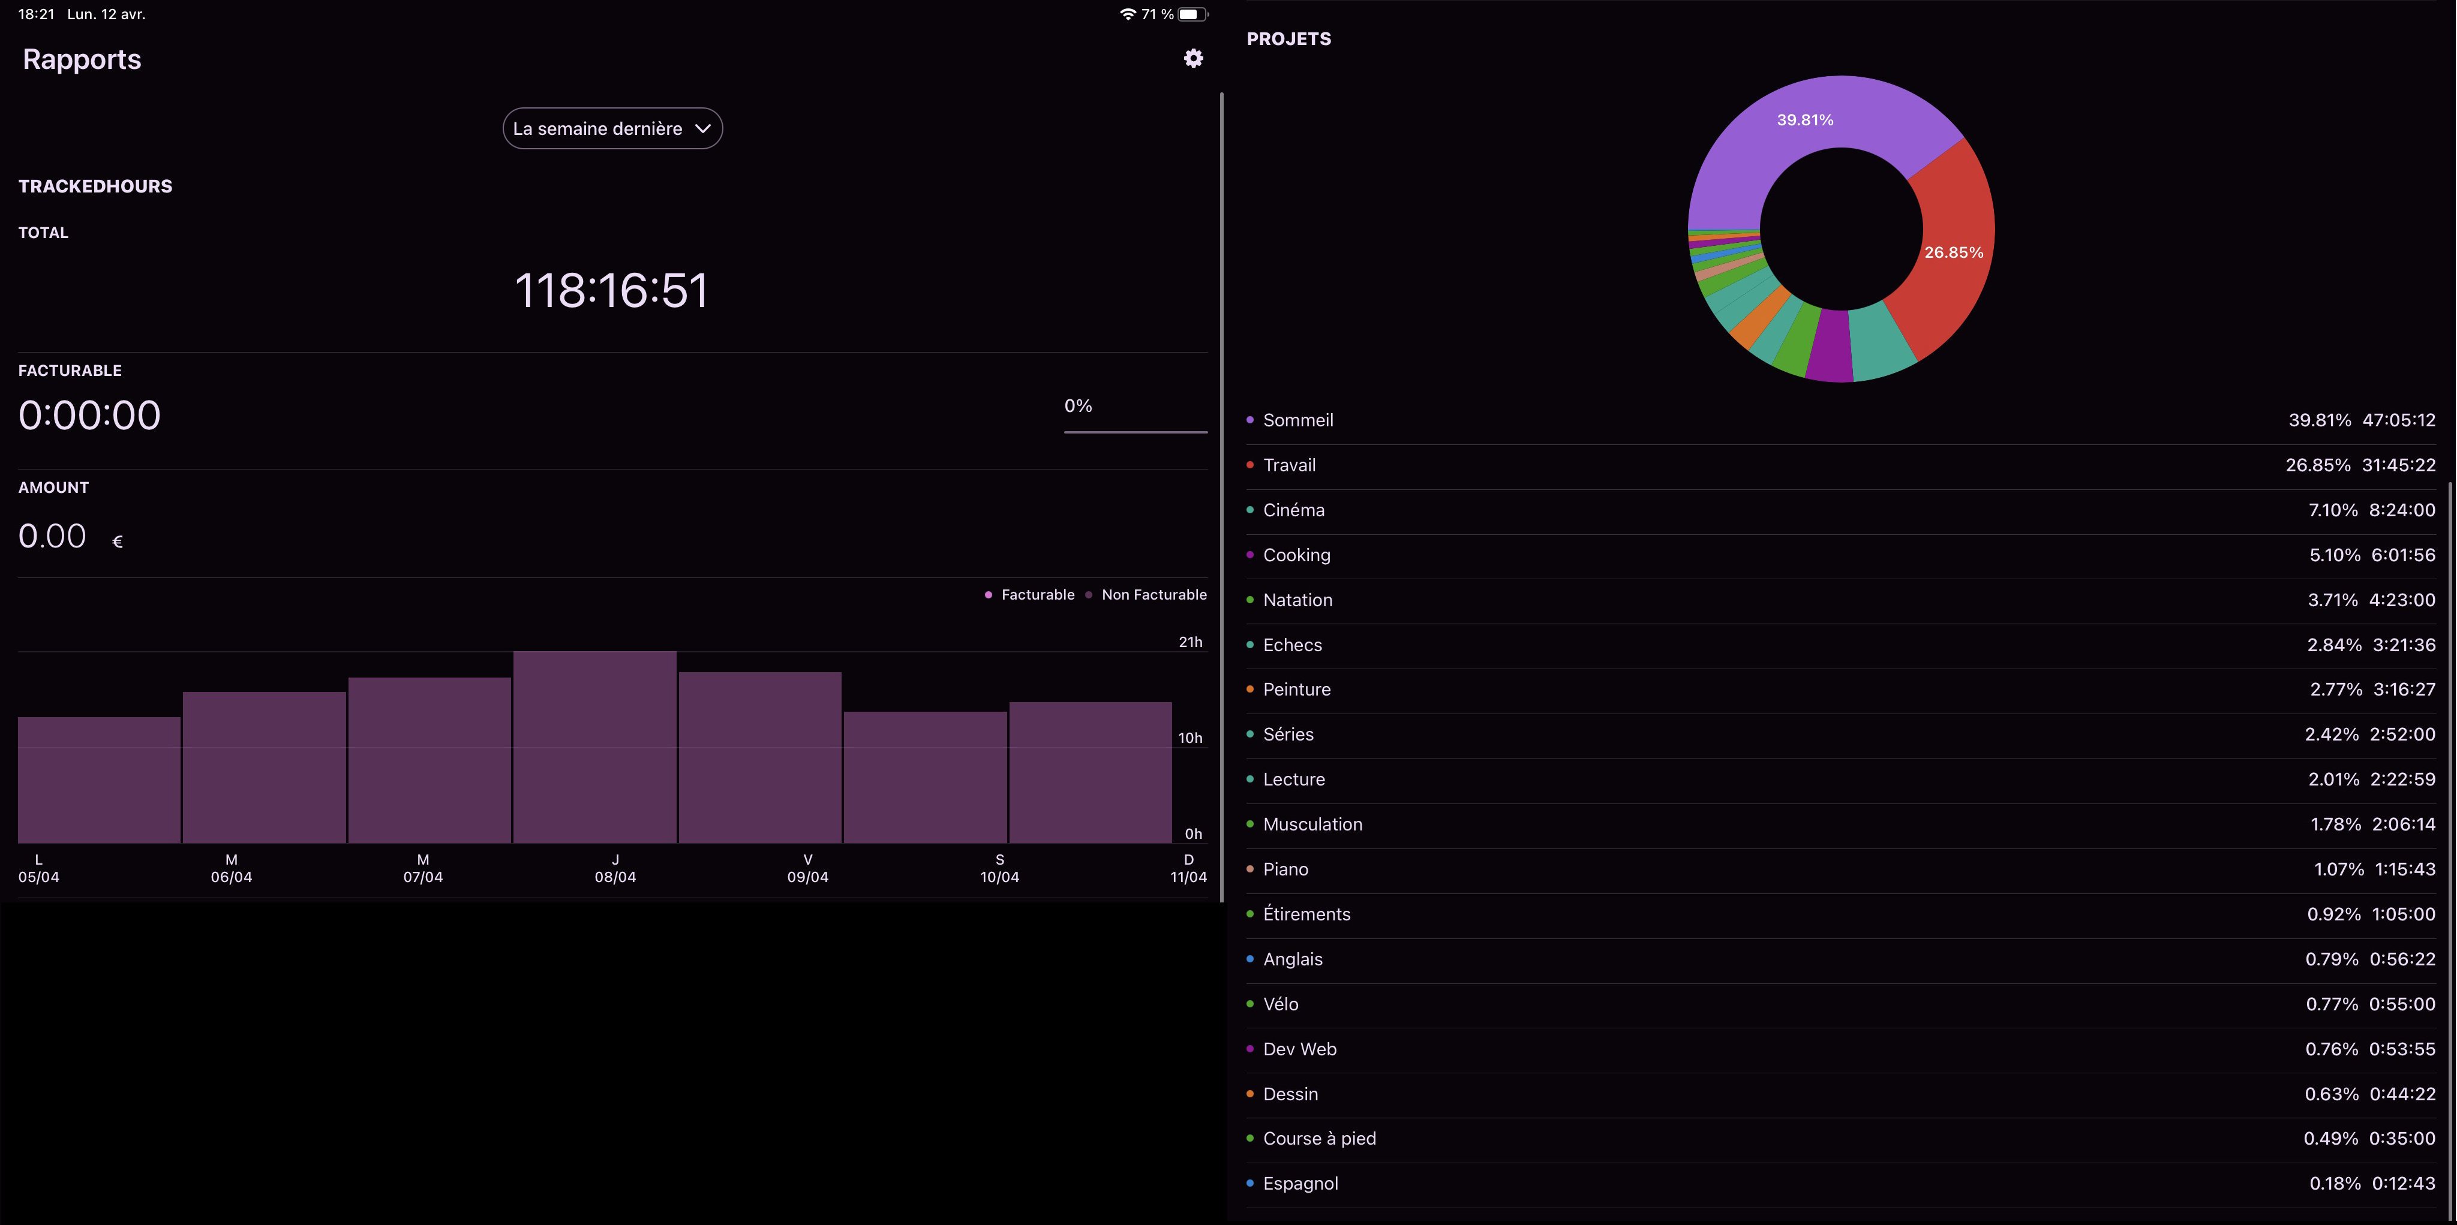
Task: Click the facturable 0% progress bar
Action: pos(1135,431)
